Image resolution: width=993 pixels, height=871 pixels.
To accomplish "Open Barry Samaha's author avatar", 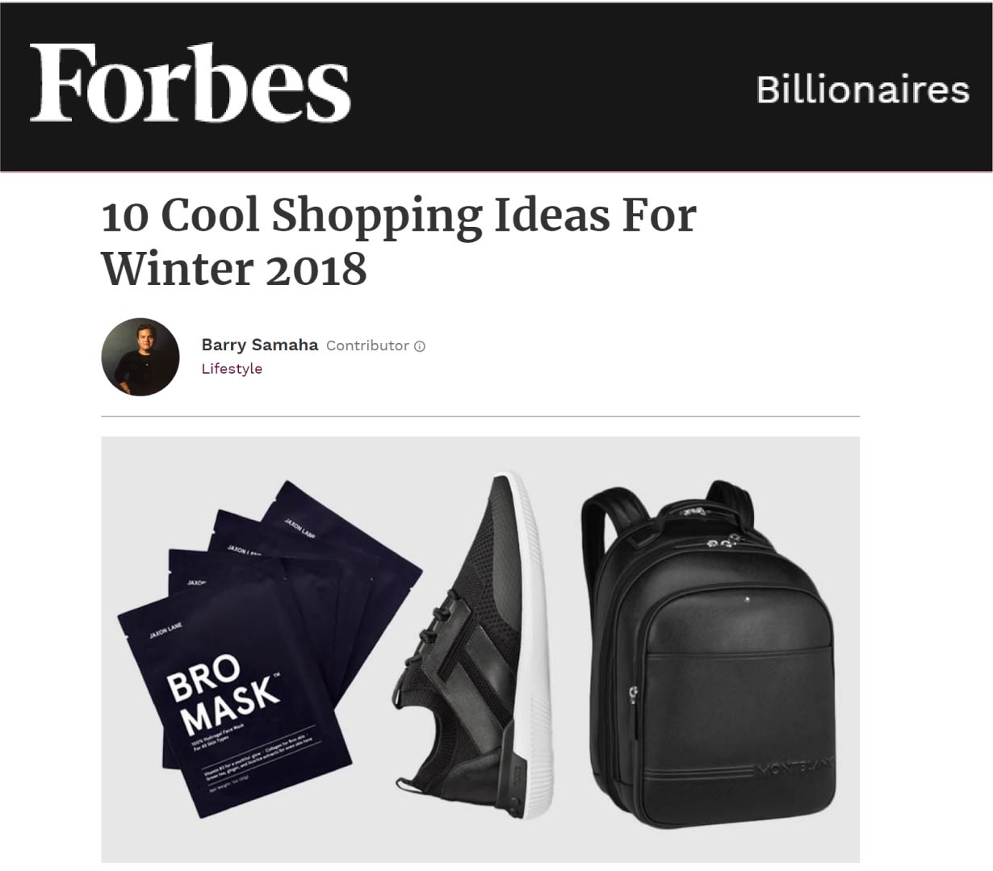I will [x=140, y=357].
